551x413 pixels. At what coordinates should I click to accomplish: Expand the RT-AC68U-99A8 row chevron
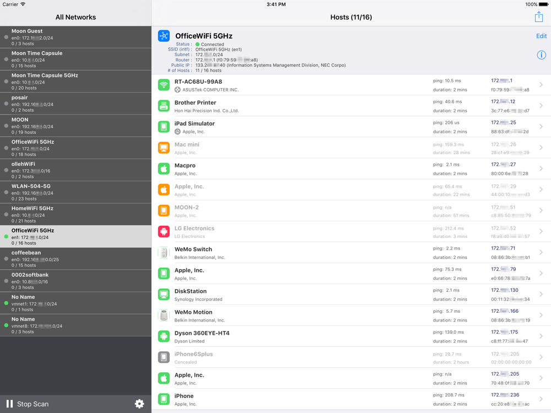(541, 85)
